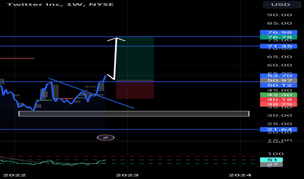Image resolution: width=304 pixels, height=179 pixels.
Task: Select the green long position target box
Action: pyautogui.click(x=135, y=59)
